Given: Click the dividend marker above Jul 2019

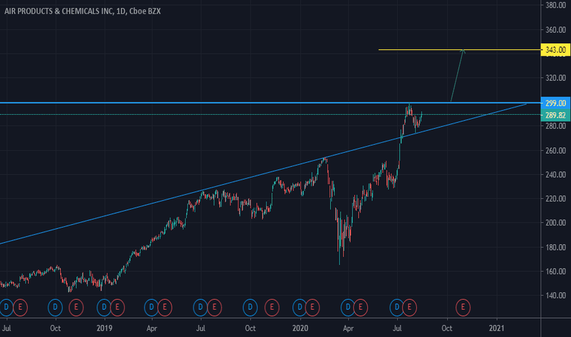Looking at the screenshot, I should click(200, 308).
